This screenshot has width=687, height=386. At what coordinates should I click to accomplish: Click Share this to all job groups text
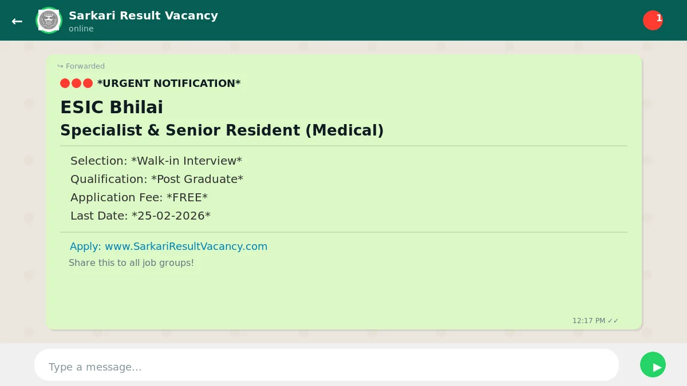coord(131,263)
